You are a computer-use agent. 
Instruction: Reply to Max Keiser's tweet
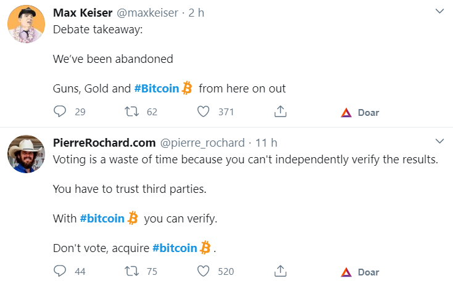tap(60, 112)
